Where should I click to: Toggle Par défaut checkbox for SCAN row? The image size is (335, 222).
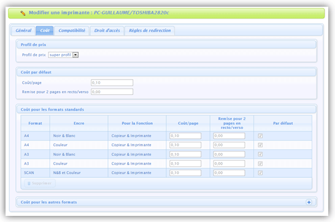[260, 173]
